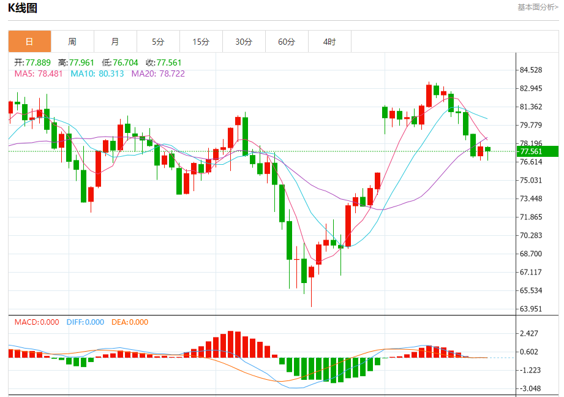Click the MA5: 78.481 legend
The width and height of the screenshot is (564, 397).
pos(39,74)
